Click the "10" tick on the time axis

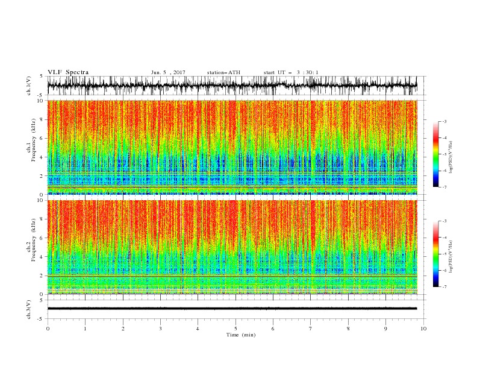[x=423, y=329]
